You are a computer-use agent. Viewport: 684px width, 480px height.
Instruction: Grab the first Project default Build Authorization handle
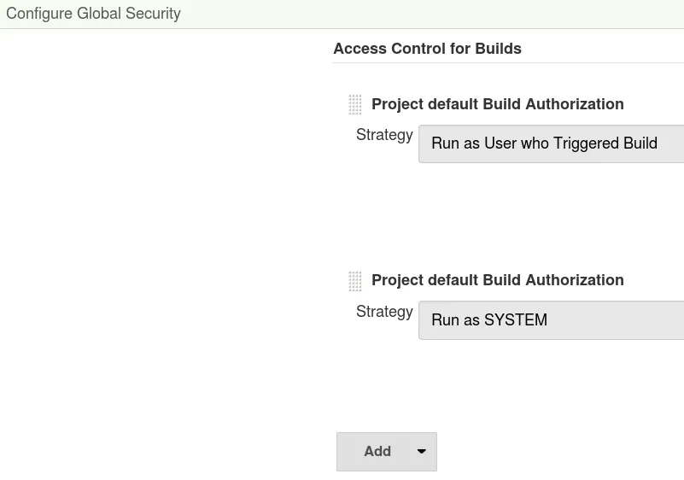coord(355,105)
